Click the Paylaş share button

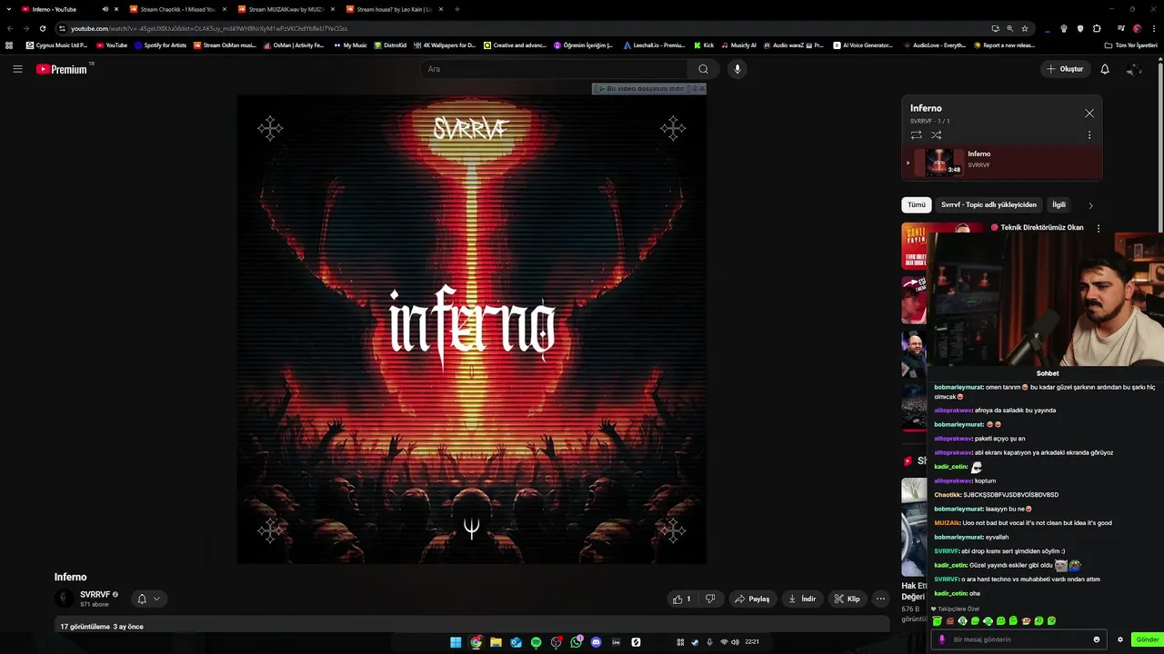click(x=752, y=599)
